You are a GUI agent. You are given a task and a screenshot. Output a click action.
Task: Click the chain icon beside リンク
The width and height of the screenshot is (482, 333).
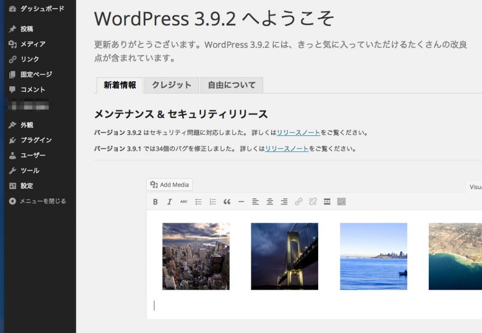pos(12,59)
